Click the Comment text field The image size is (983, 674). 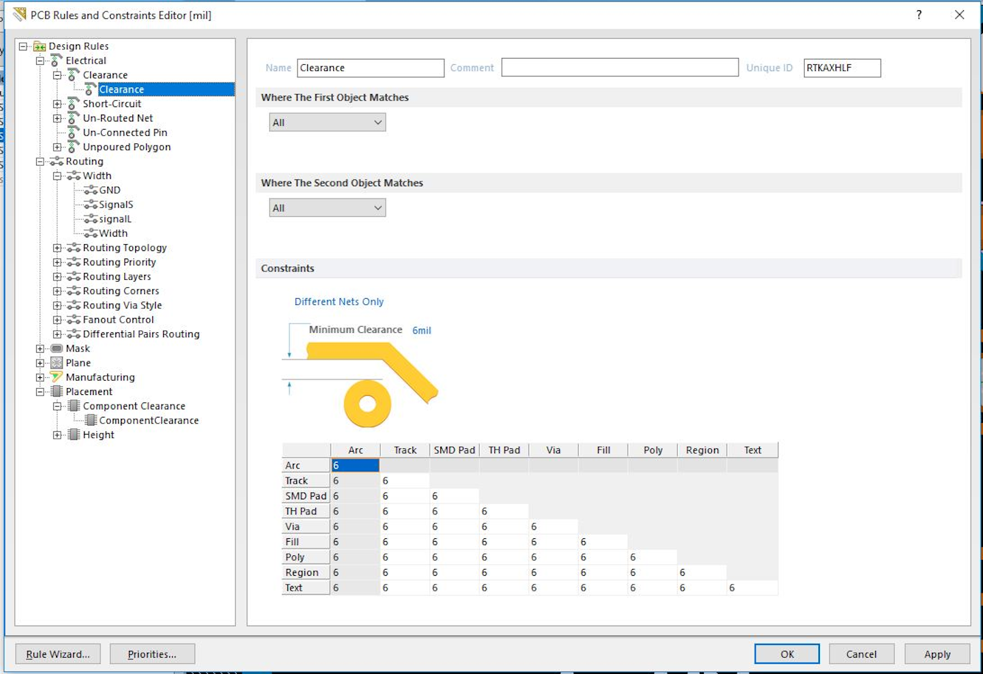click(x=619, y=68)
